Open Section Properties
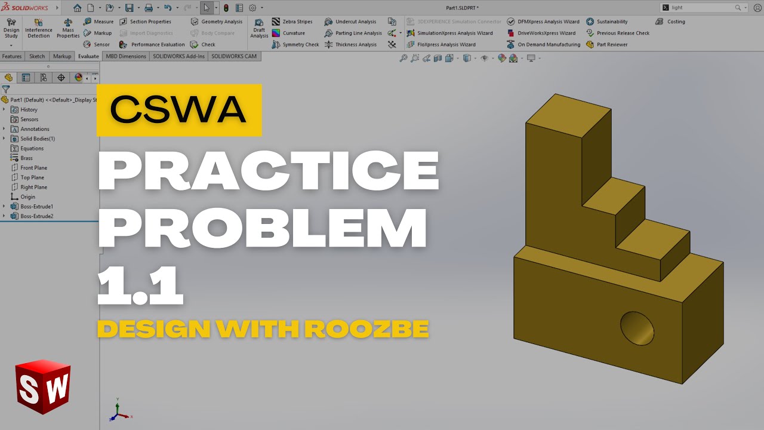The width and height of the screenshot is (764, 430). [145, 21]
